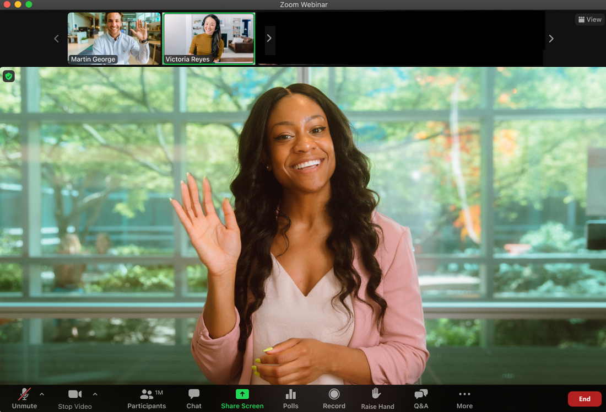Maximize the Zoom Webinar window
606x412 pixels.
coord(29,4)
